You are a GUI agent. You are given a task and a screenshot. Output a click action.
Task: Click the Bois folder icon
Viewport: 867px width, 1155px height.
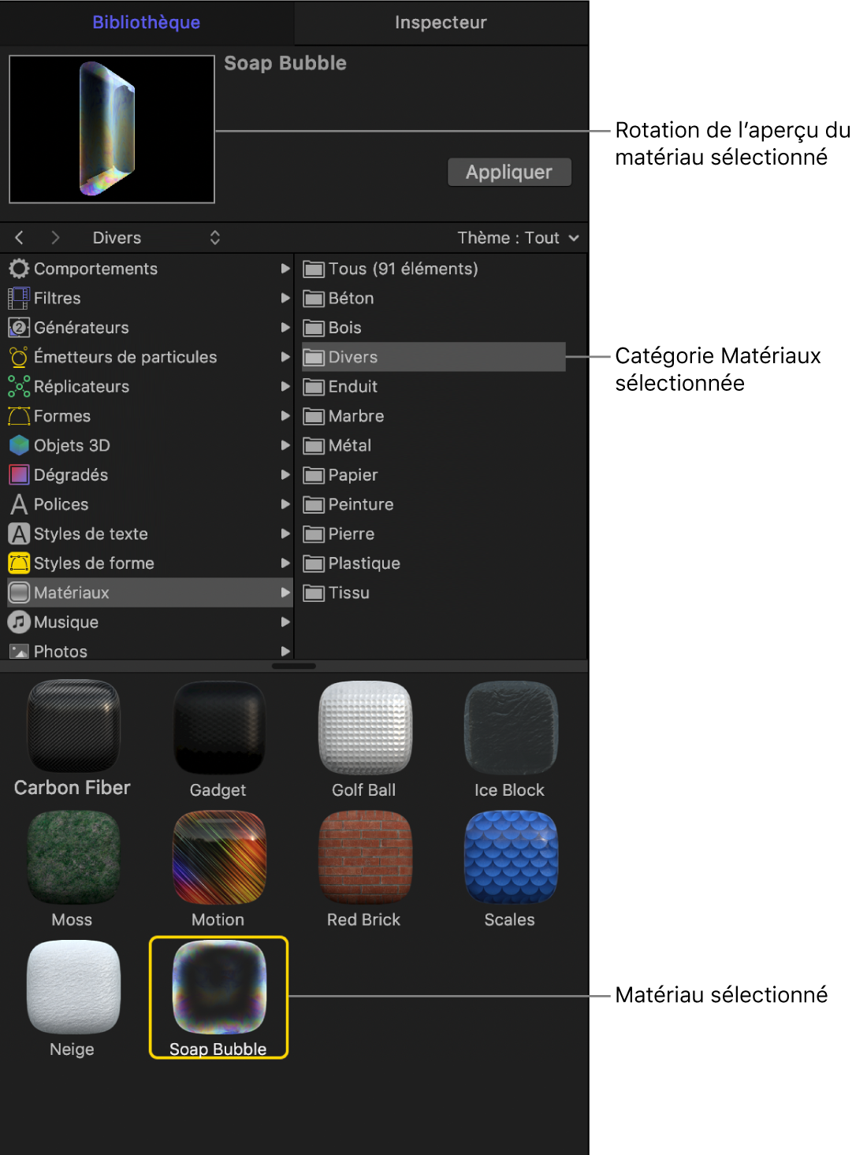[314, 328]
